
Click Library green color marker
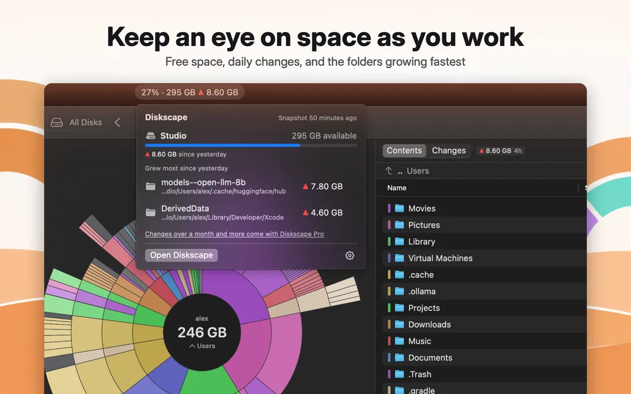389,241
